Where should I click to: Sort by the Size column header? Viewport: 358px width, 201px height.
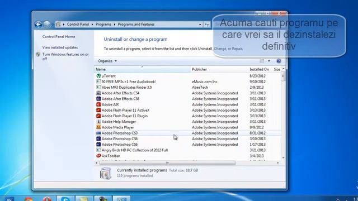click(277, 69)
